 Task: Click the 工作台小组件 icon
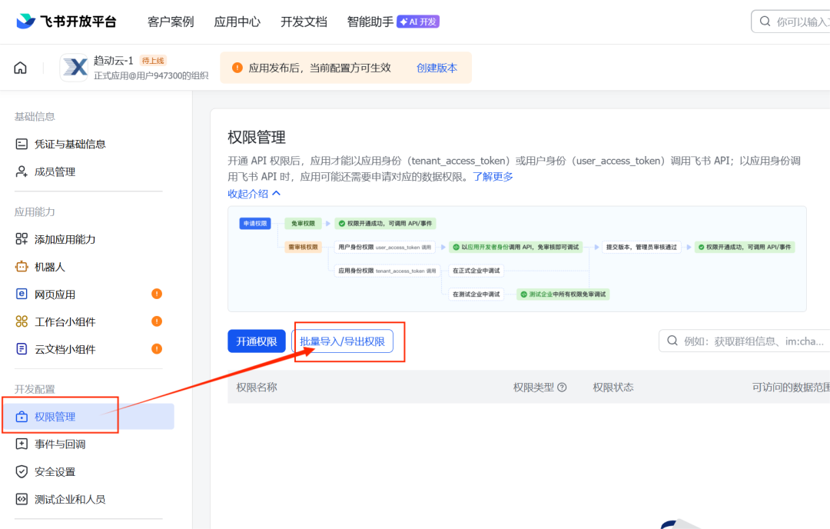tap(22, 321)
